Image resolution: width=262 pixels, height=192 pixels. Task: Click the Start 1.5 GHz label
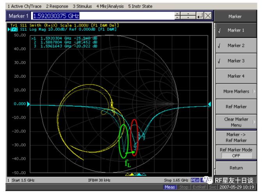(23, 180)
